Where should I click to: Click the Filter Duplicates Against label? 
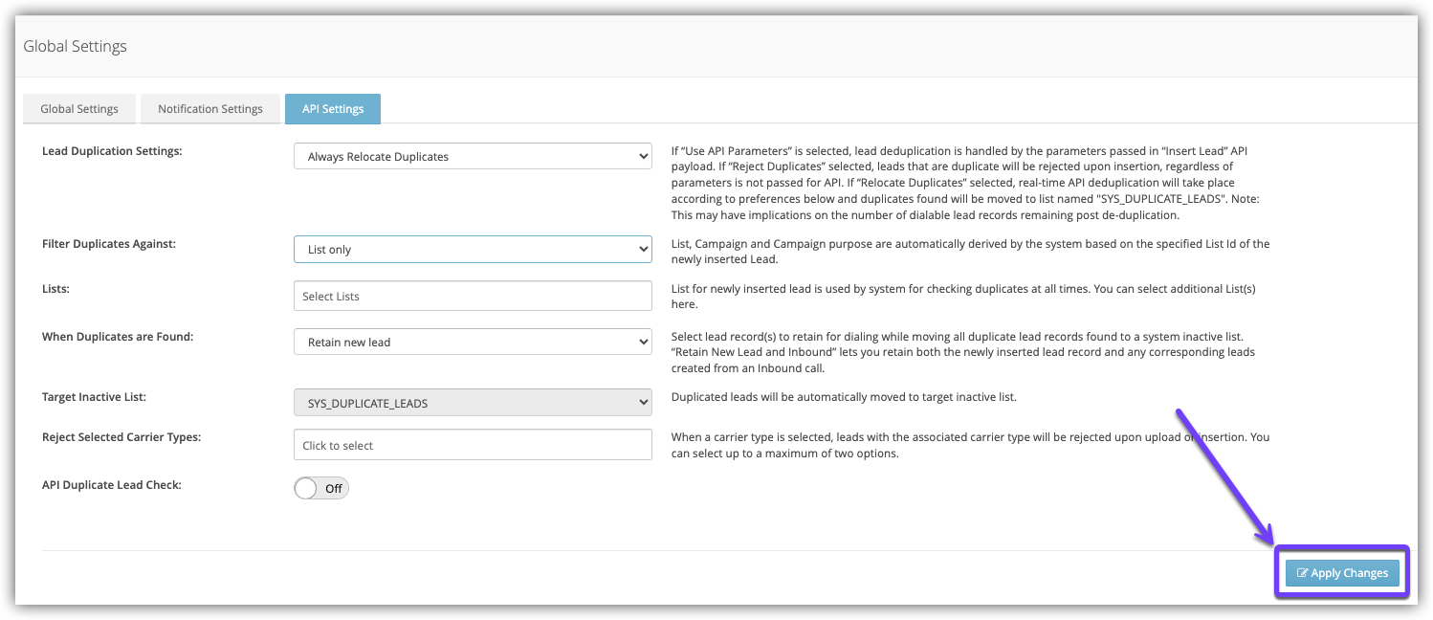point(109,244)
